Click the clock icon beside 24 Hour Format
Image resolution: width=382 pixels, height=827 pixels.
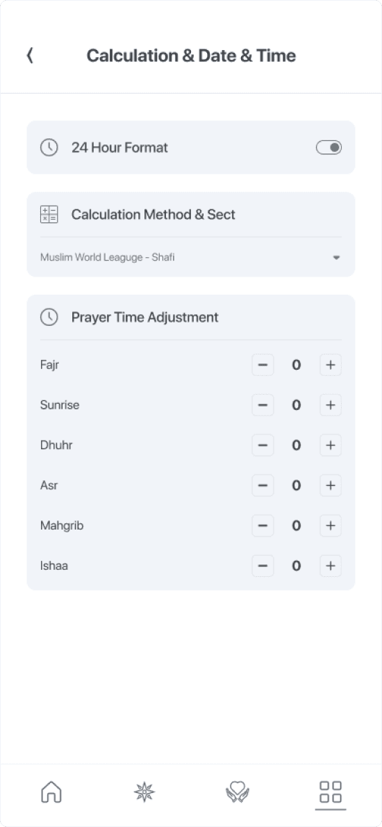49,147
